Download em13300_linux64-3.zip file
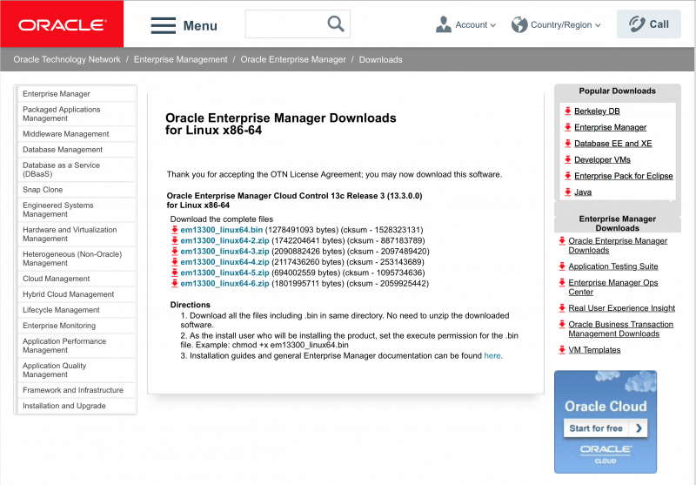Image resolution: width=696 pixels, height=485 pixels. coord(224,251)
